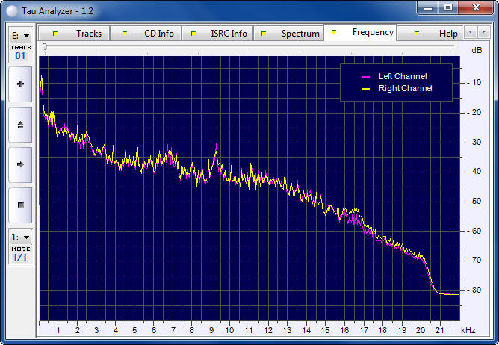Select the ISRC Info tab

click(220, 34)
